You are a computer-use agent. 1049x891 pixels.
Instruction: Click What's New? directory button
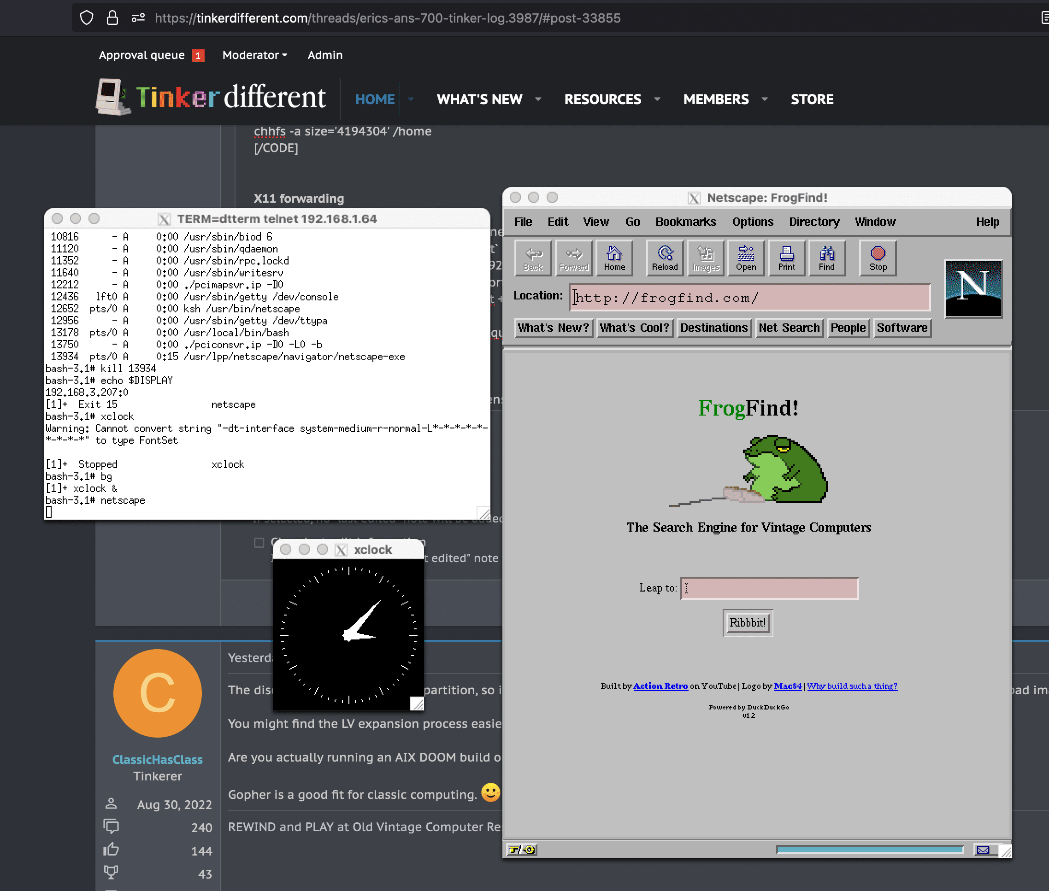click(553, 328)
